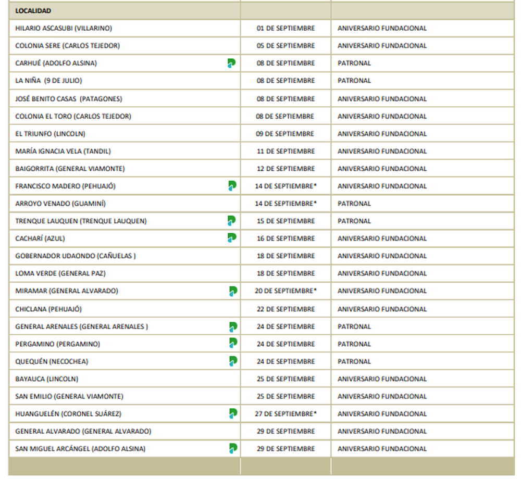Open the green icon in Trenque Lauquen row
This screenshot has width=521, height=479.
tap(231, 221)
